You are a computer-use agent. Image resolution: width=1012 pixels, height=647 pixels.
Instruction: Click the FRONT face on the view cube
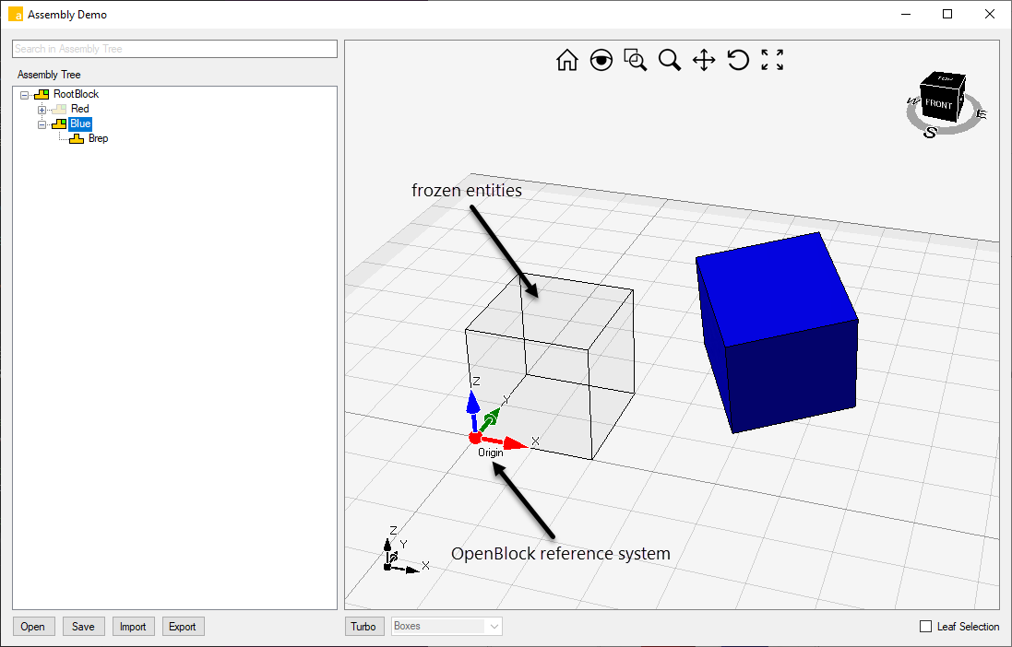click(940, 103)
